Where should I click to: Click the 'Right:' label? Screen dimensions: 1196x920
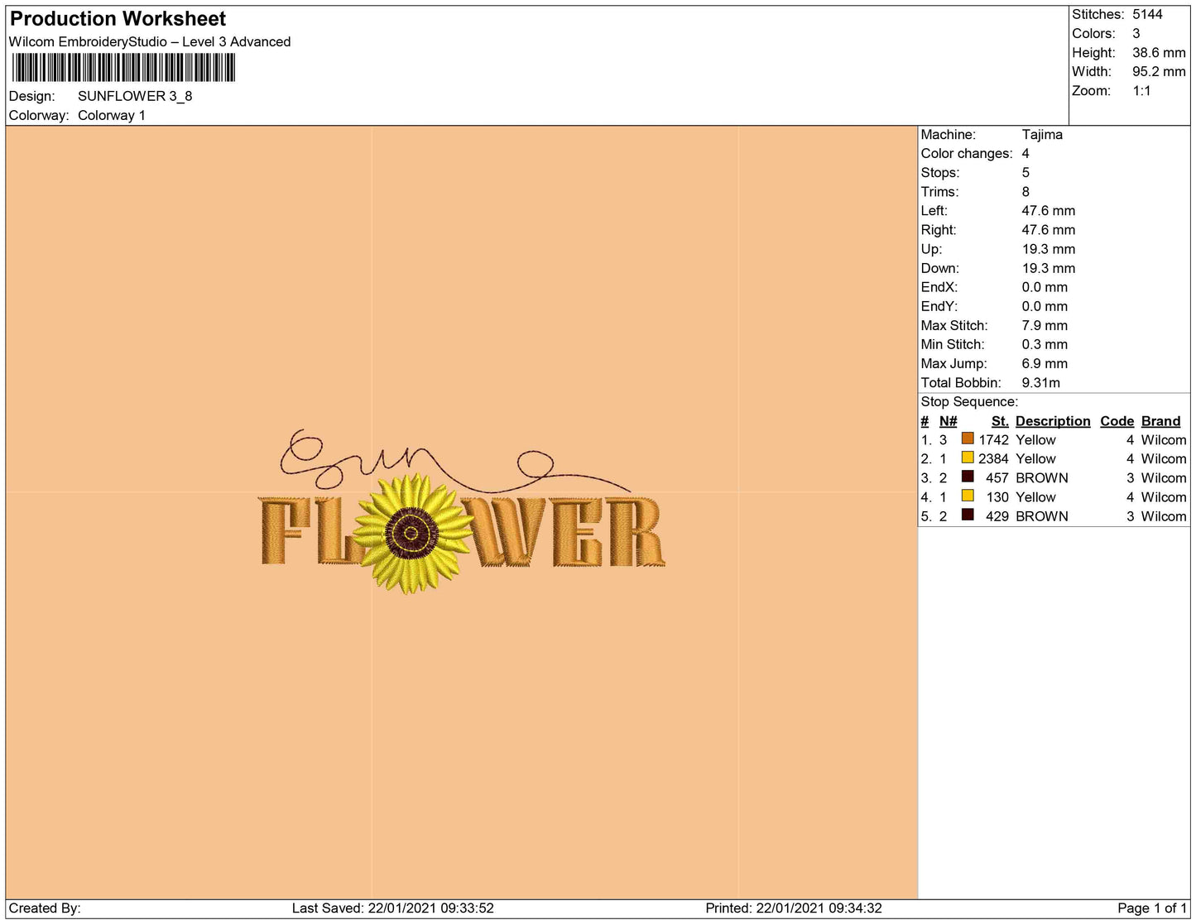tap(939, 229)
